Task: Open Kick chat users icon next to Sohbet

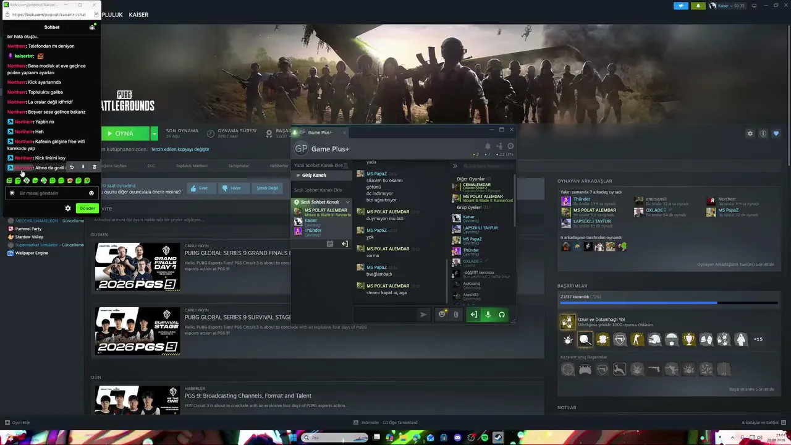Action: tap(92, 27)
